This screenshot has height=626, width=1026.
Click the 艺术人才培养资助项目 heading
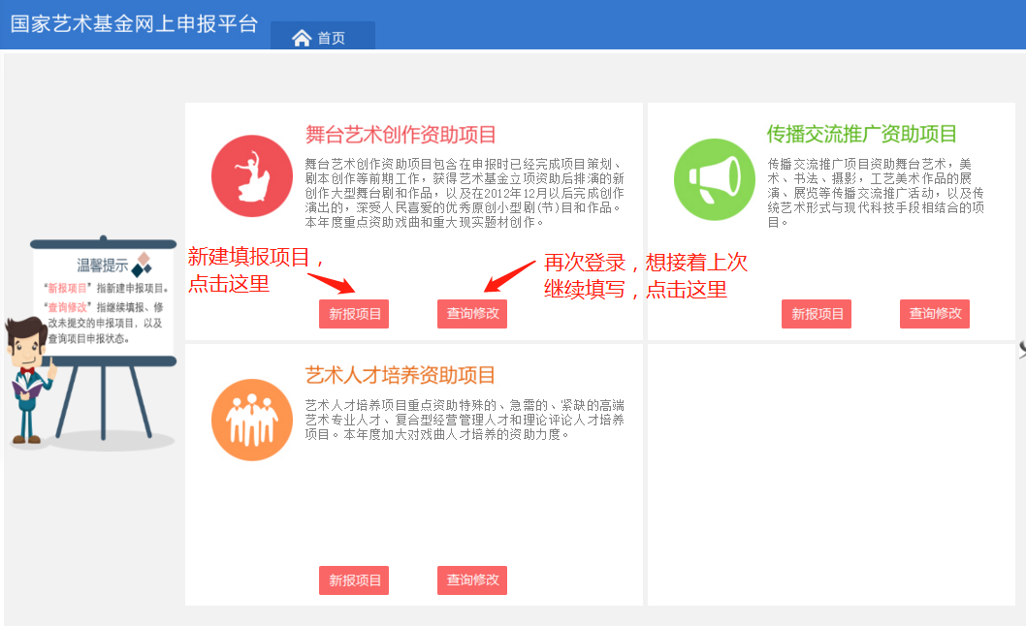click(400, 375)
